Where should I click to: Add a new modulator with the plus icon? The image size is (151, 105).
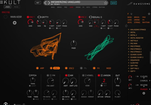click(x=14, y=23)
